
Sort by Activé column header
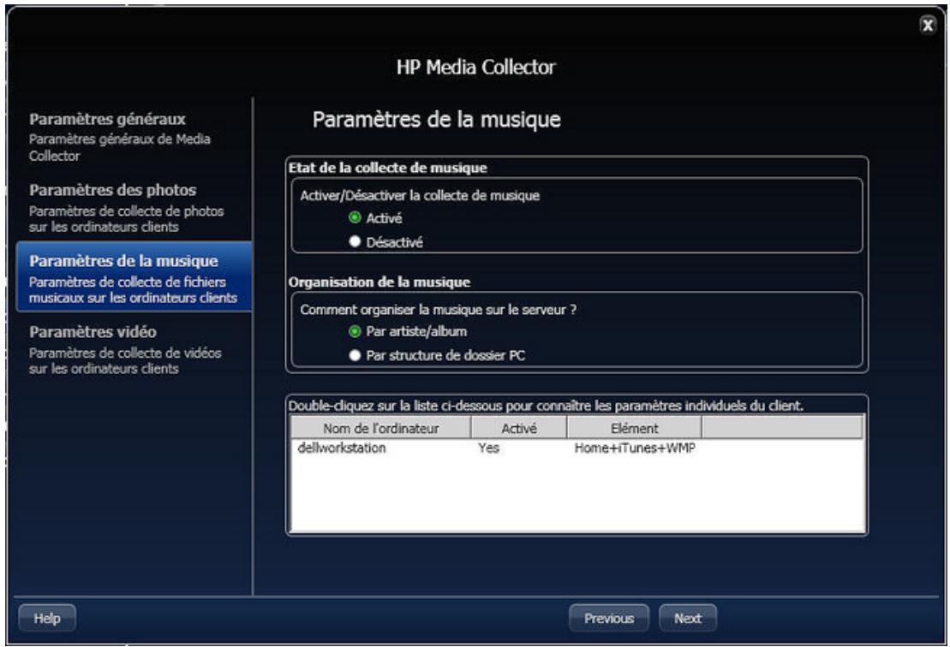pyautogui.click(x=519, y=428)
